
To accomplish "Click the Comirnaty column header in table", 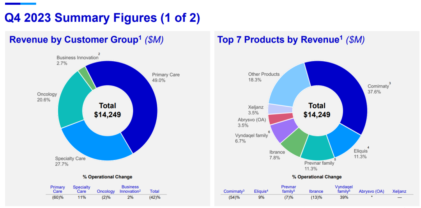I will click(x=234, y=192).
